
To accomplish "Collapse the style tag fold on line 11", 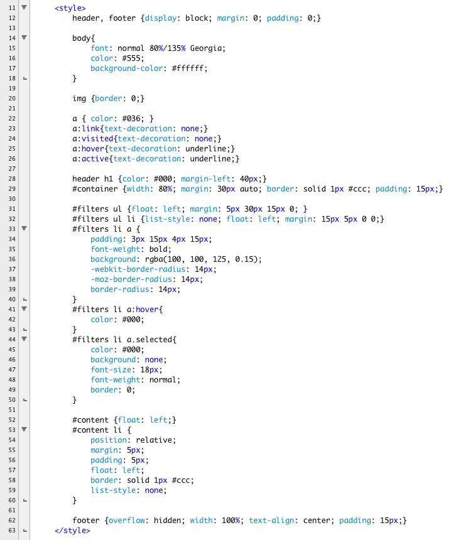I will 24,8.
